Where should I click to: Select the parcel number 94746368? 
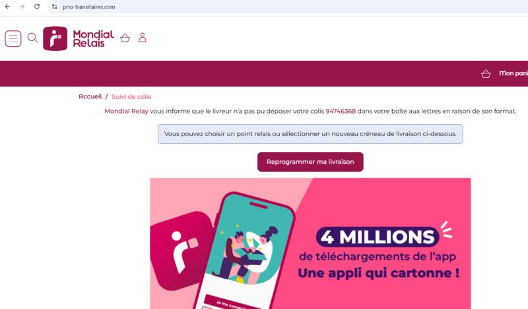point(341,111)
